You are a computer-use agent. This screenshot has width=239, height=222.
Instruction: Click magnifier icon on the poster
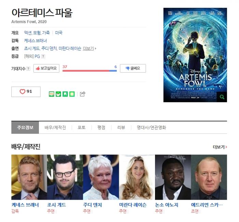(222, 97)
